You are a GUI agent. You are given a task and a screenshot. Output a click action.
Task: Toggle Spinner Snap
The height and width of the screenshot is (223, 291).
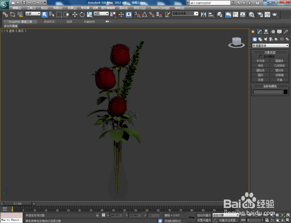159,14
